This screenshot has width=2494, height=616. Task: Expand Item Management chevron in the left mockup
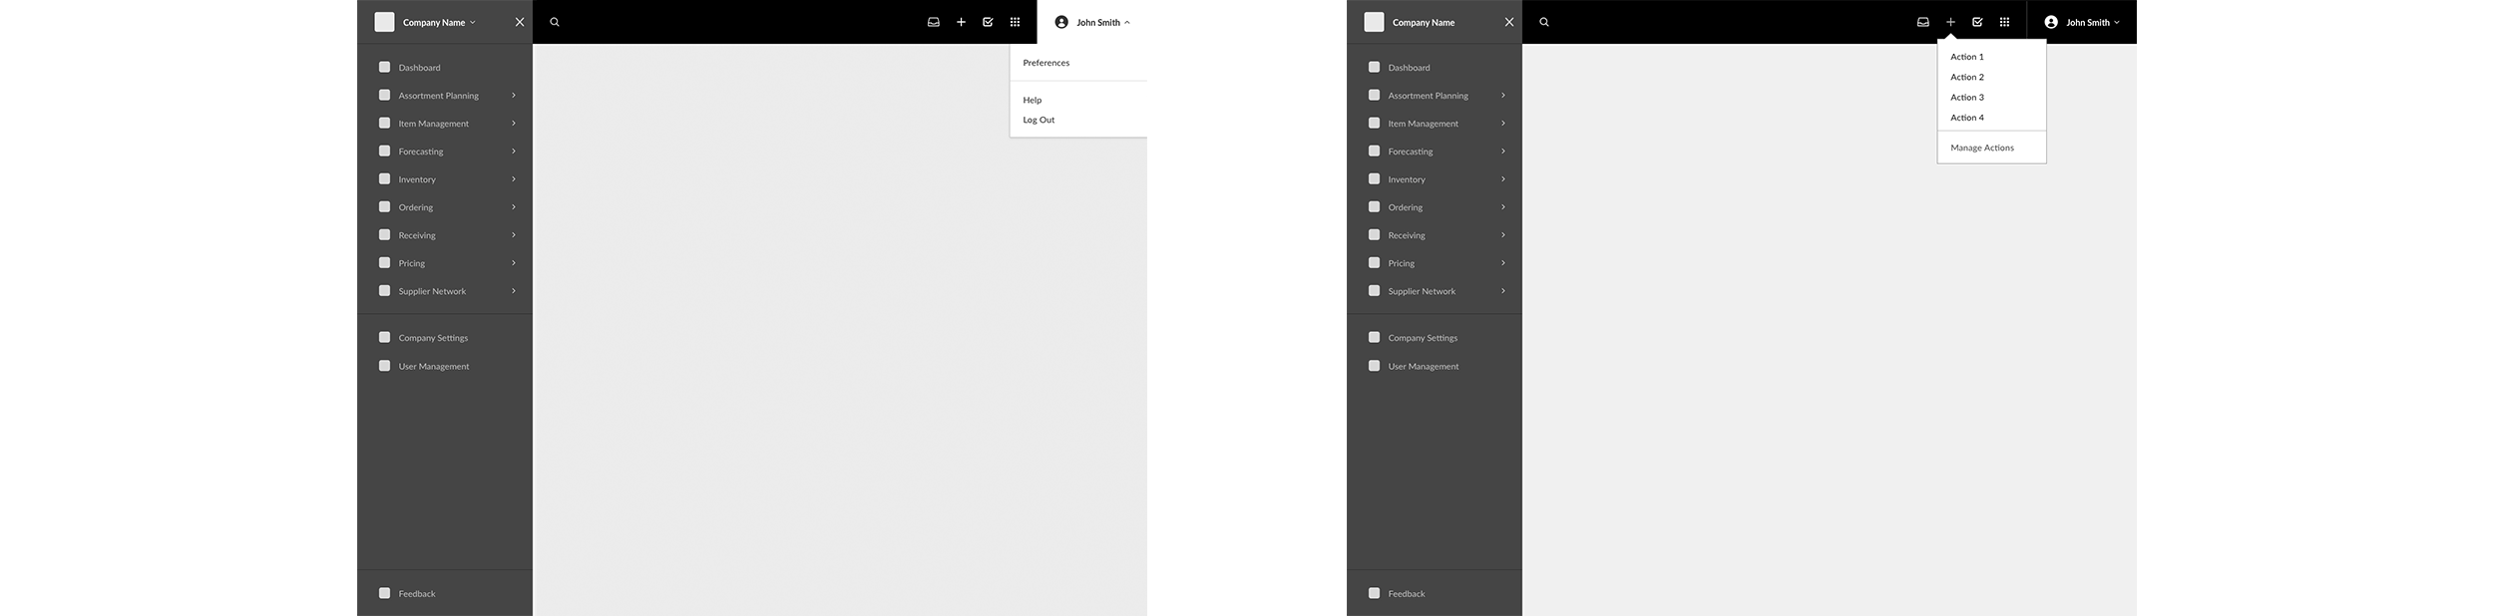(x=514, y=124)
